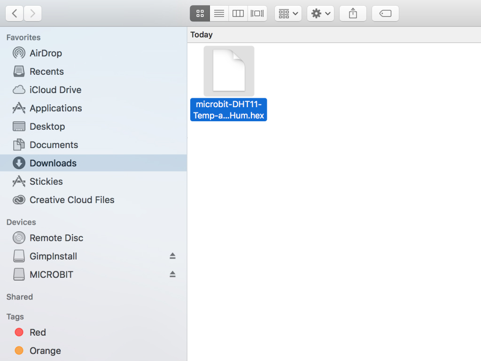
Task: Switch to list view
Action: click(x=219, y=14)
